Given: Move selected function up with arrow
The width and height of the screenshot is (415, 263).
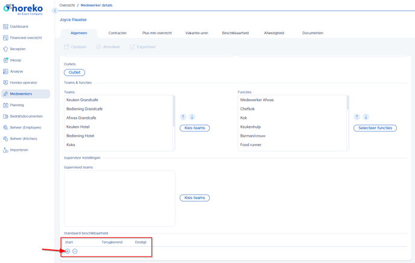Looking at the screenshot, I should pyautogui.click(x=357, y=117).
